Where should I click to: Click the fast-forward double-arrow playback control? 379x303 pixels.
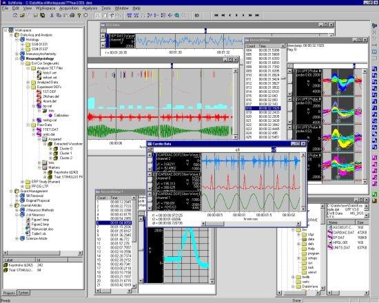pyautogui.click(x=250, y=15)
